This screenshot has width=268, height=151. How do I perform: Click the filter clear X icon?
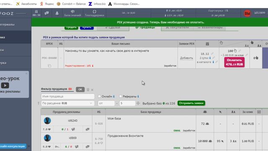point(92,90)
